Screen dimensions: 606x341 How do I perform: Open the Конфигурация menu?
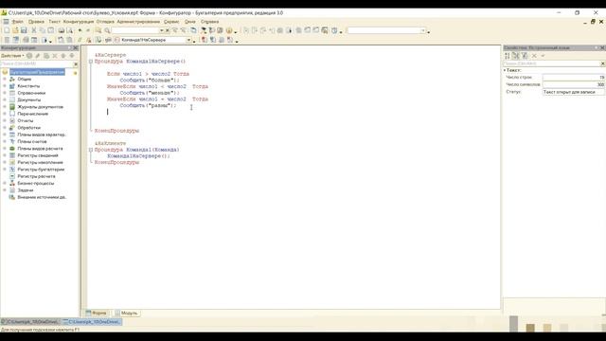(x=79, y=22)
